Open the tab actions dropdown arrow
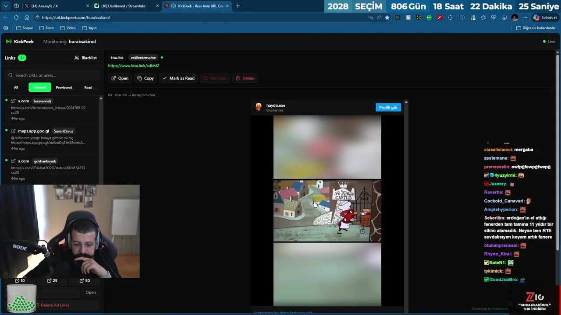This screenshot has width=561, height=315. coord(6,6)
